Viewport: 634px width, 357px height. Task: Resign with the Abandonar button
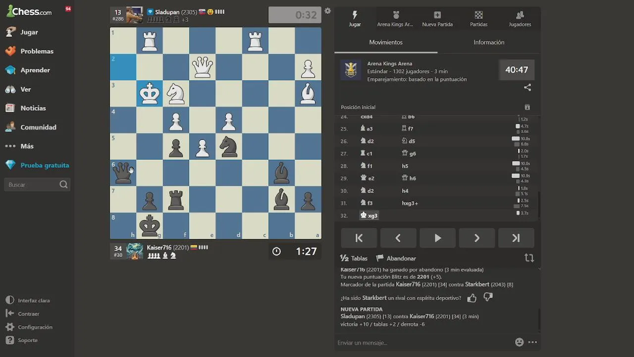[396, 258]
